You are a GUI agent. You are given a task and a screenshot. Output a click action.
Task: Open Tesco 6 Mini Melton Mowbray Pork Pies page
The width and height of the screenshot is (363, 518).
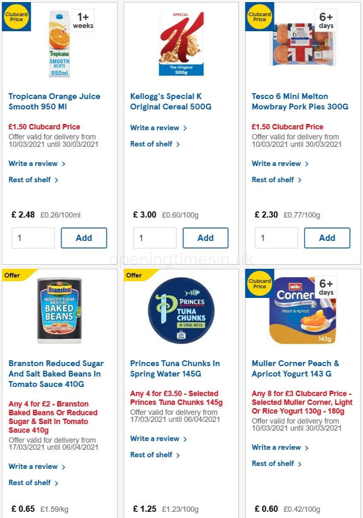[x=300, y=102]
